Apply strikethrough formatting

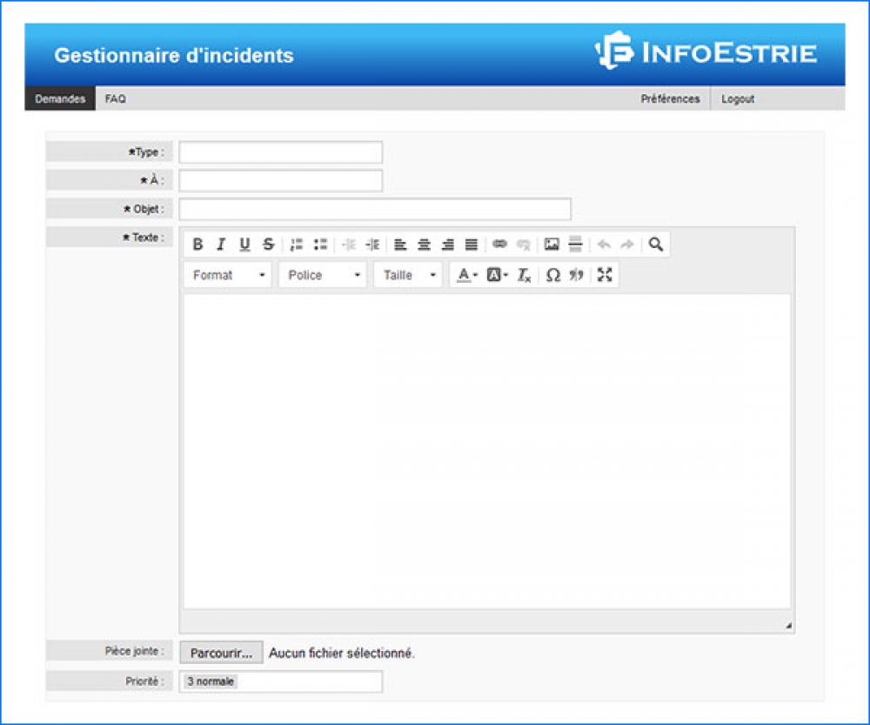point(269,245)
